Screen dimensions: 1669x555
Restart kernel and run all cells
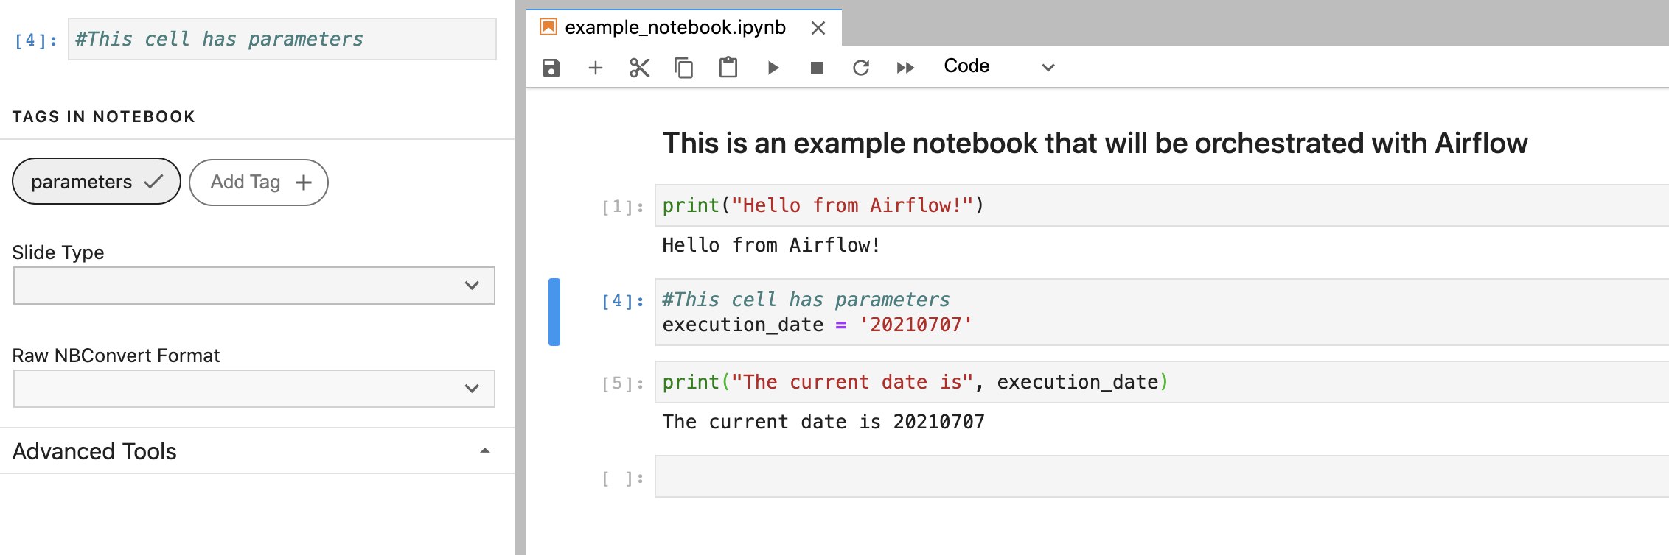click(905, 68)
